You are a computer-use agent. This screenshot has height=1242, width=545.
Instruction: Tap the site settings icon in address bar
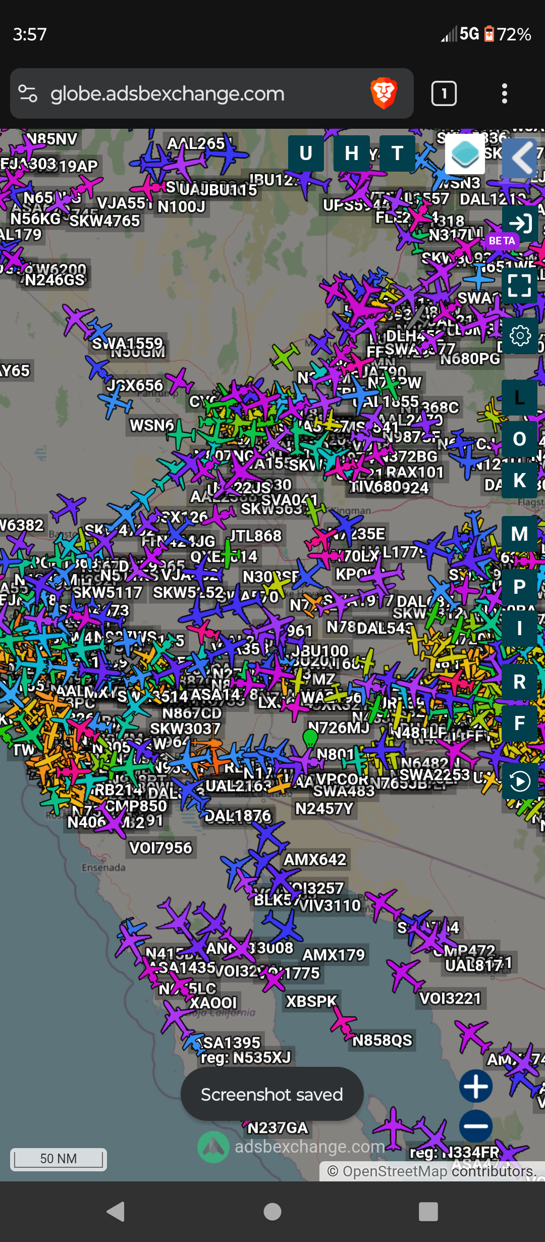coord(28,93)
